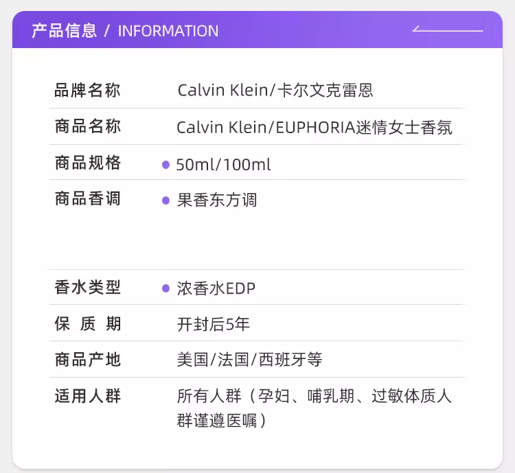Select the 浓香水EDP perfume type
This screenshot has width=515, height=473.
(216, 288)
